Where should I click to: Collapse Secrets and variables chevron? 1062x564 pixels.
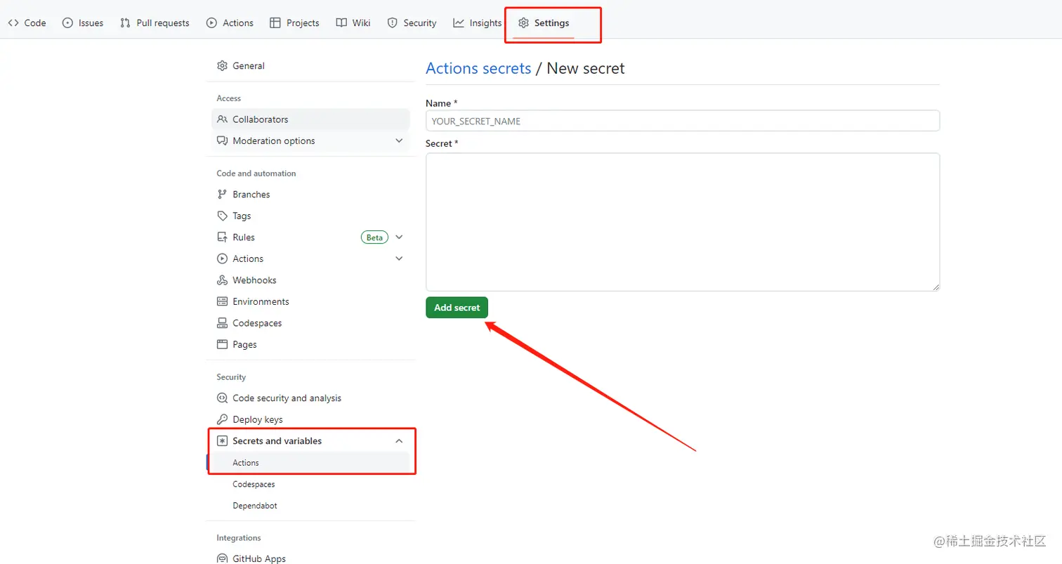coord(399,441)
